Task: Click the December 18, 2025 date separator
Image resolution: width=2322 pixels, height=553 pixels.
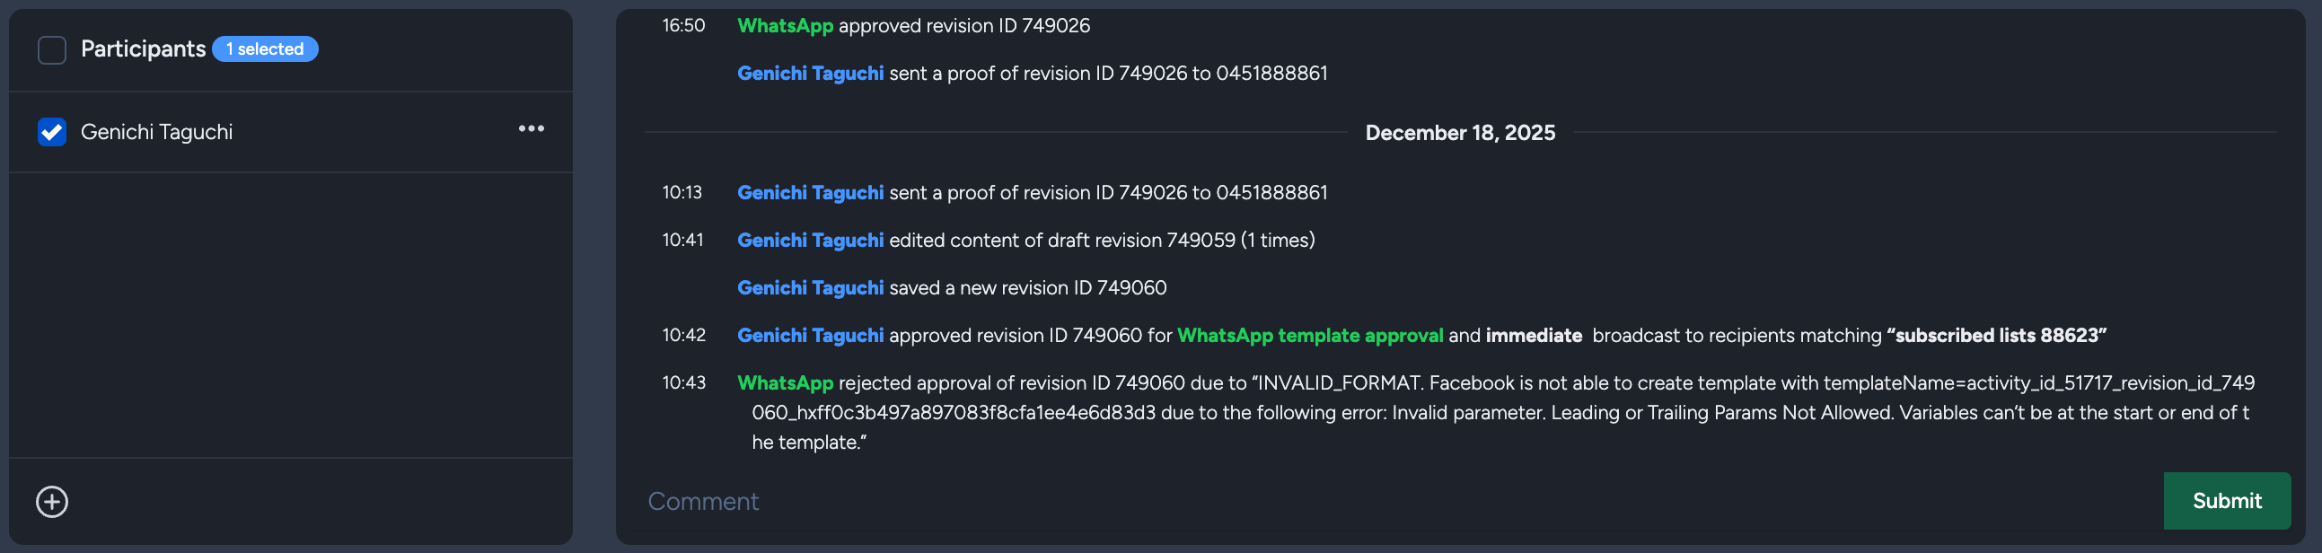Action: (1459, 132)
